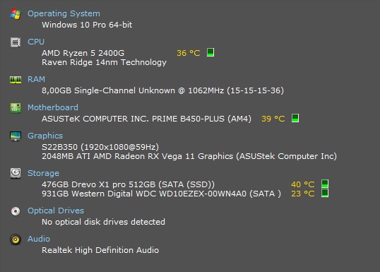This screenshot has width=380, height=272.
Task: Open the Optical Drives section link
Action: tap(56, 211)
